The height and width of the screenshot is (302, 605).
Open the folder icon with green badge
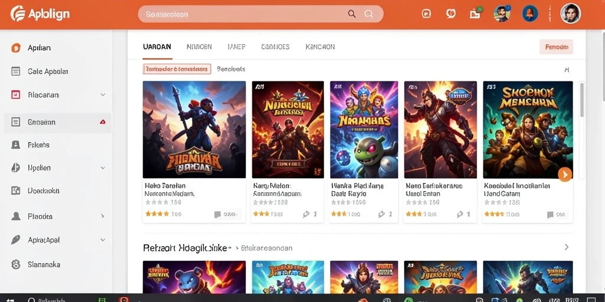(x=476, y=13)
